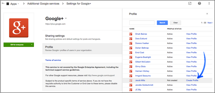215x93 pixels.
Task: Click the large Google+ logo thumbnail
Action: 19,28
